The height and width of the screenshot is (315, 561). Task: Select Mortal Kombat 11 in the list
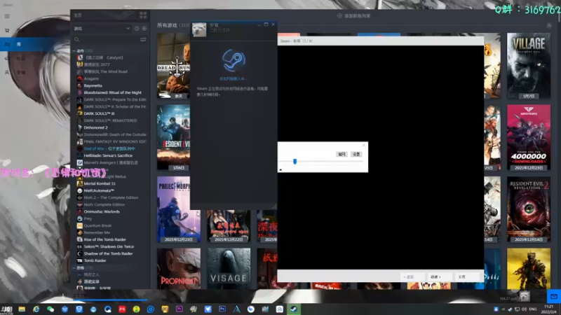coord(100,183)
